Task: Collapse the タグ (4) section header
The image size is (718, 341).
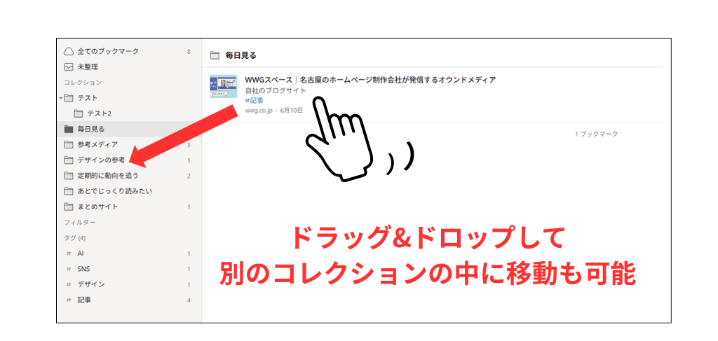Action: click(74, 238)
